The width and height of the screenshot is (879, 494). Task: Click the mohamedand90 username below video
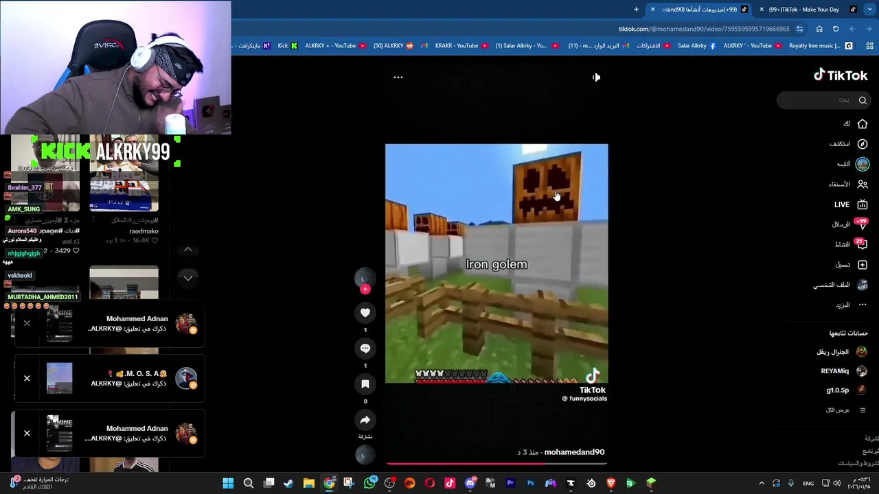pyautogui.click(x=574, y=452)
